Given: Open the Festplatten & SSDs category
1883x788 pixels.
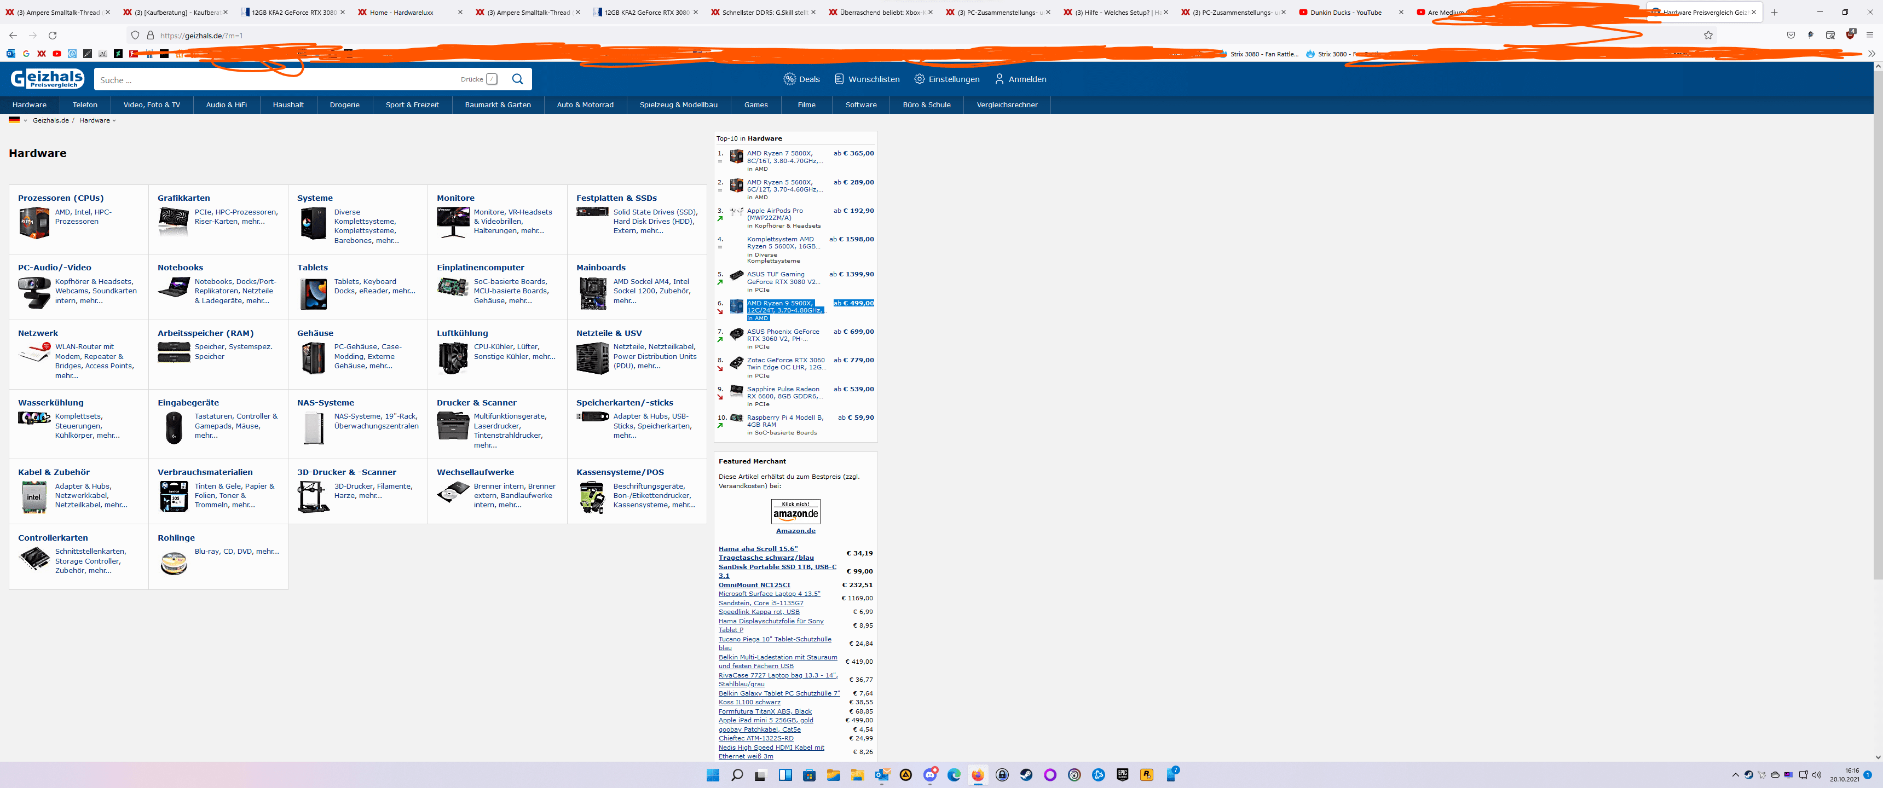Looking at the screenshot, I should point(616,198).
